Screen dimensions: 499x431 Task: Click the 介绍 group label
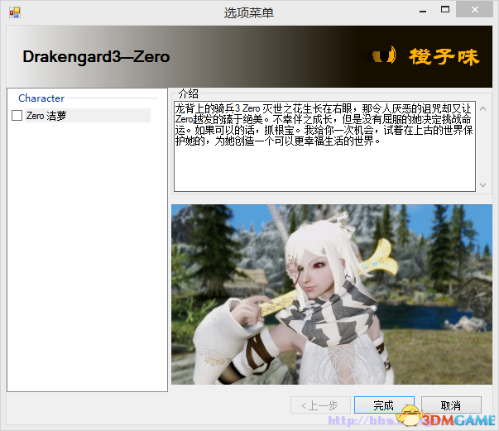click(x=188, y=93)
